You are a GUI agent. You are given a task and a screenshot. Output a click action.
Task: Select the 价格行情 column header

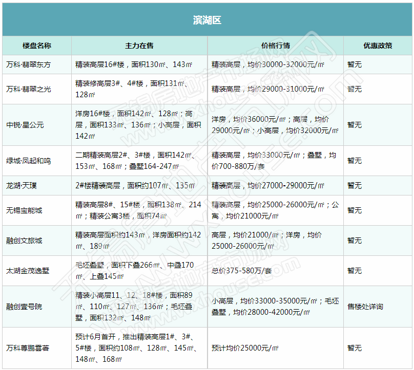(275, 46)
